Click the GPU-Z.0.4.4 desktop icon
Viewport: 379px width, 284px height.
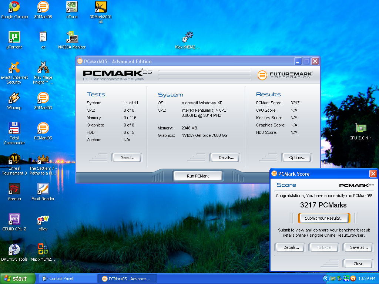(360, 131)
